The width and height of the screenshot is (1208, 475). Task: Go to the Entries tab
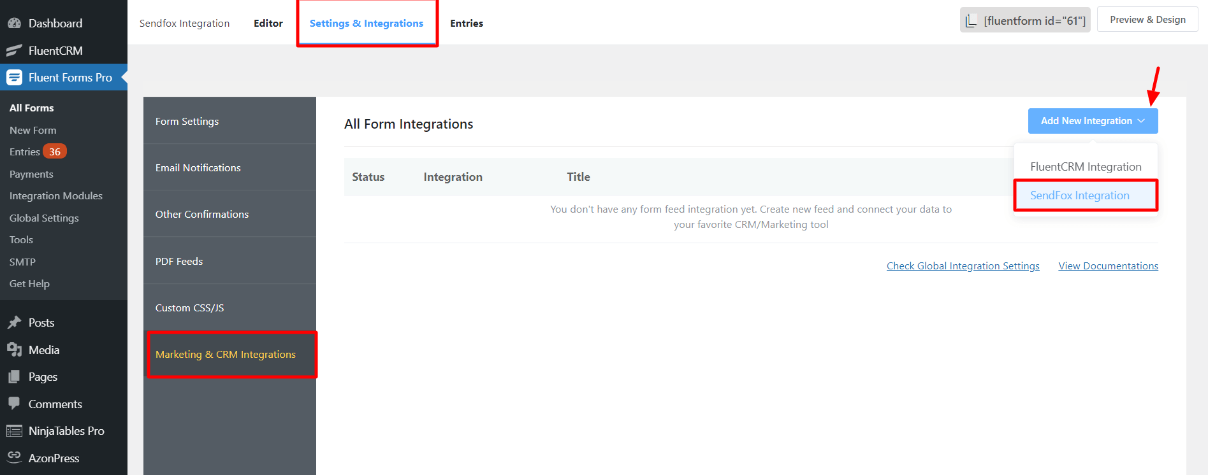click(467, 23)
